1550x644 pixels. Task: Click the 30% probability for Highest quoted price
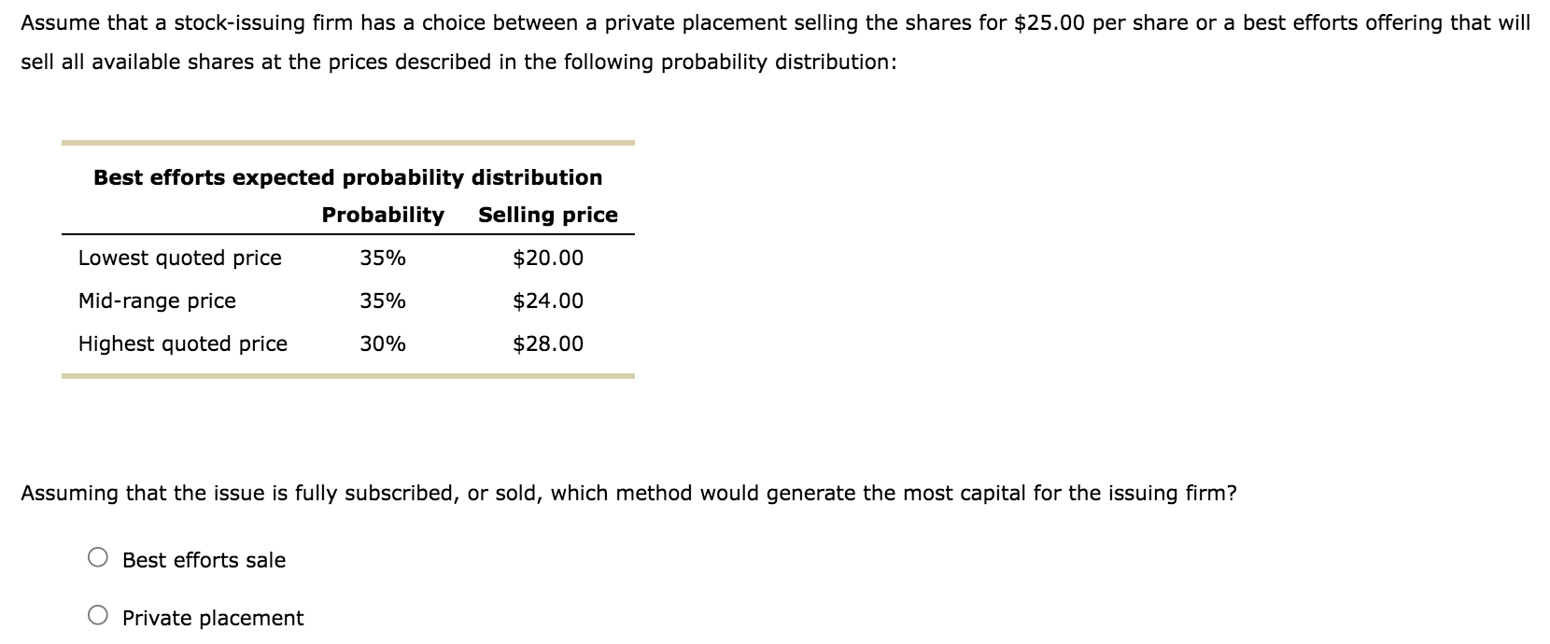coord(381,343)
